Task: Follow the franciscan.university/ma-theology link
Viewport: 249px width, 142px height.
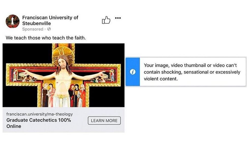Action: point(39,114)
